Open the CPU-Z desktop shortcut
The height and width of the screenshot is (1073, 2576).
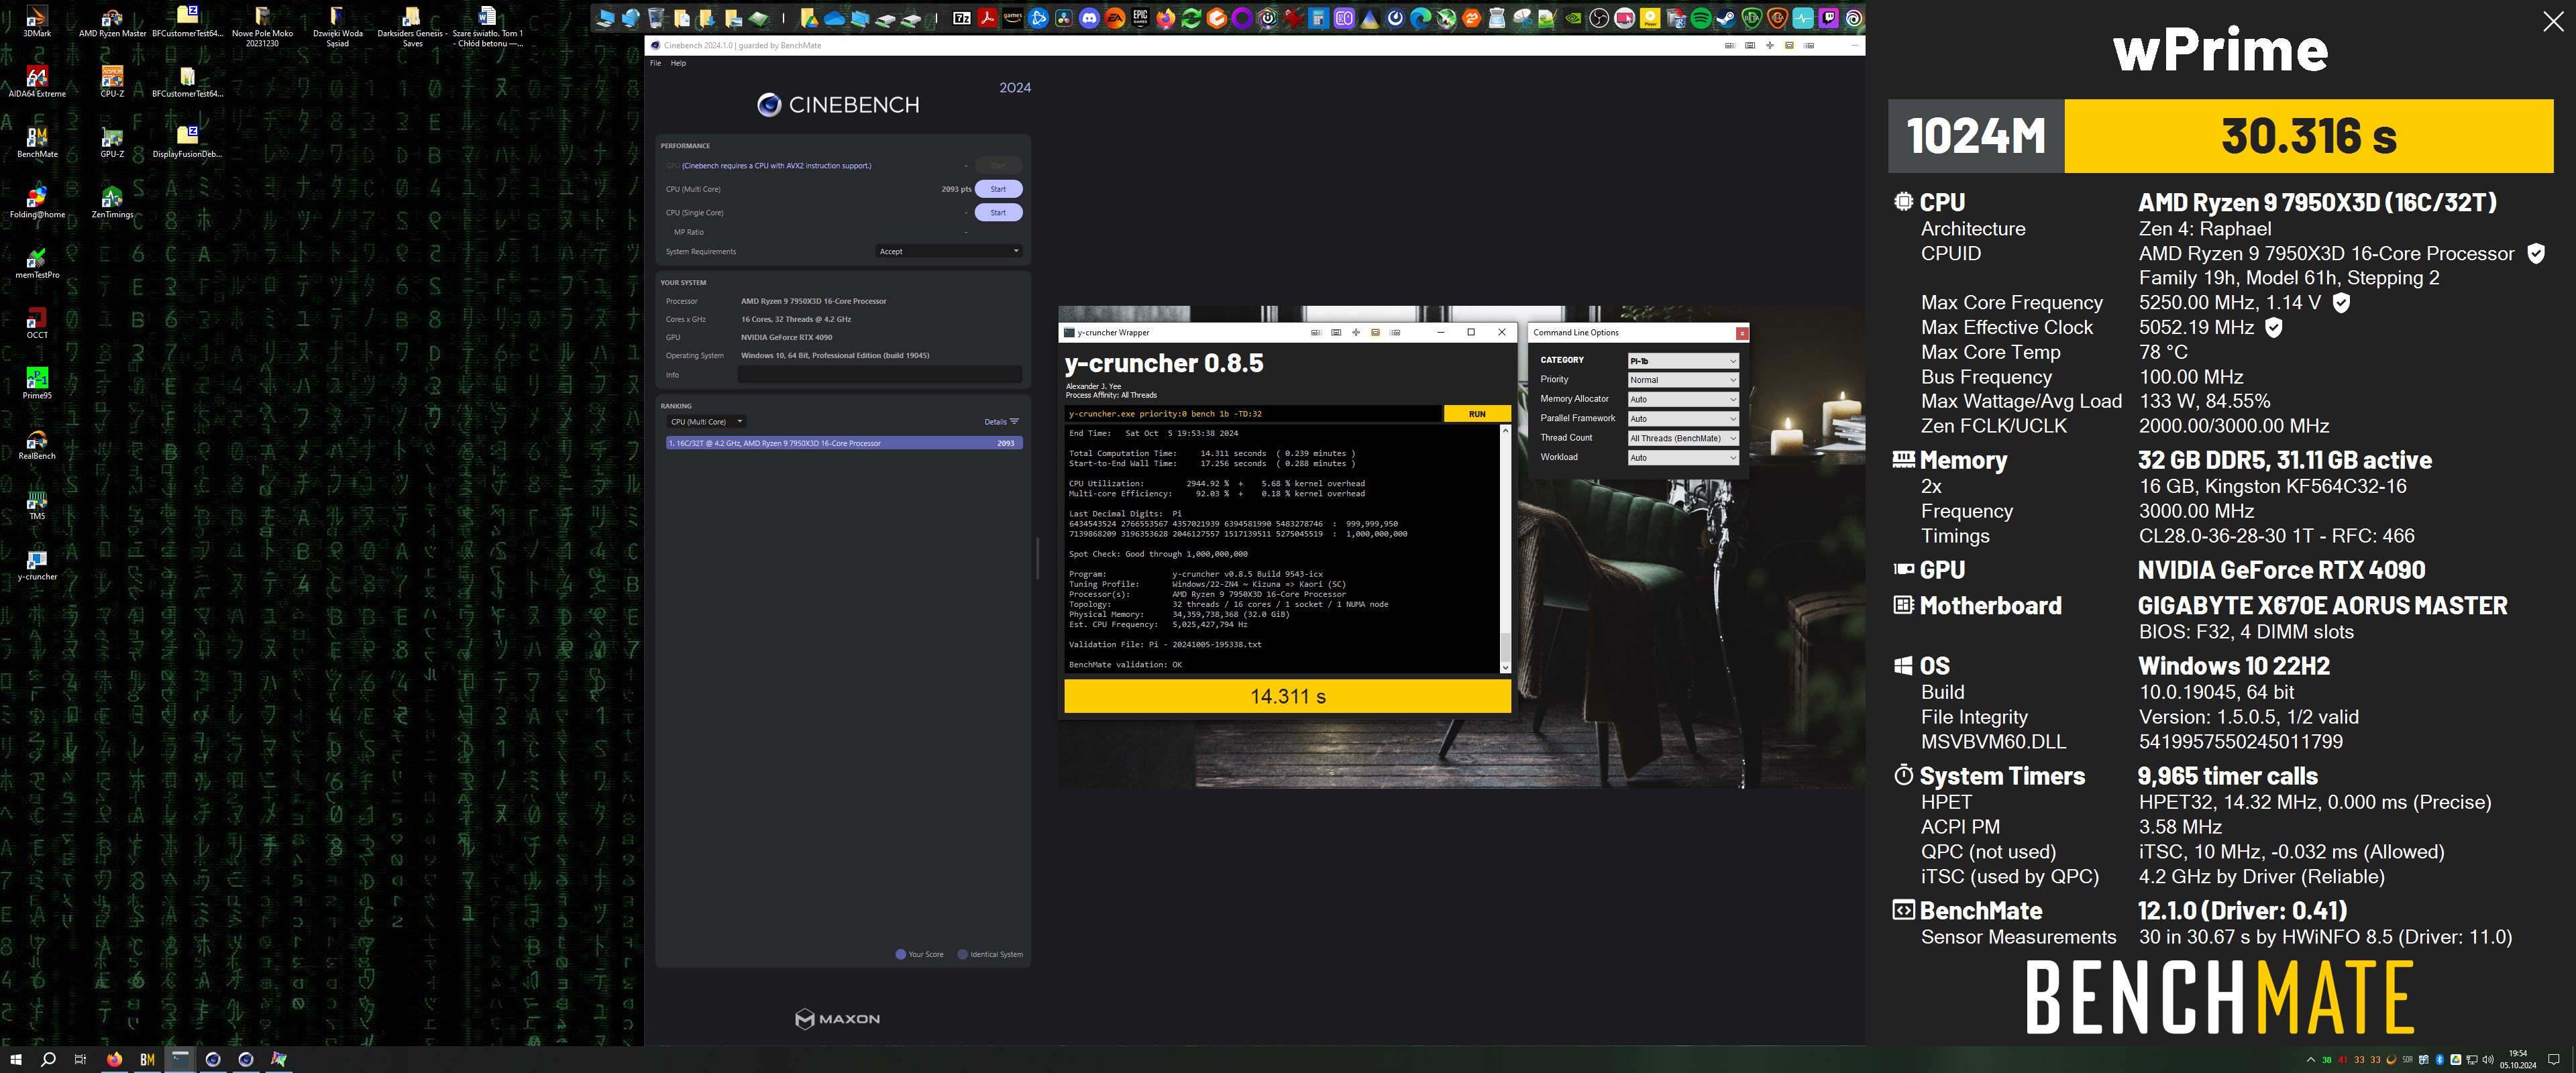[112, 81]
